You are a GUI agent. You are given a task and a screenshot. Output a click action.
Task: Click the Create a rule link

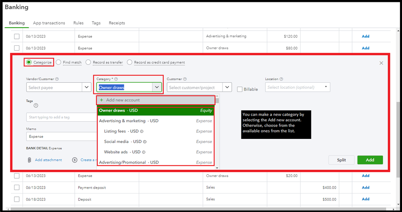(x=89, y=160)
